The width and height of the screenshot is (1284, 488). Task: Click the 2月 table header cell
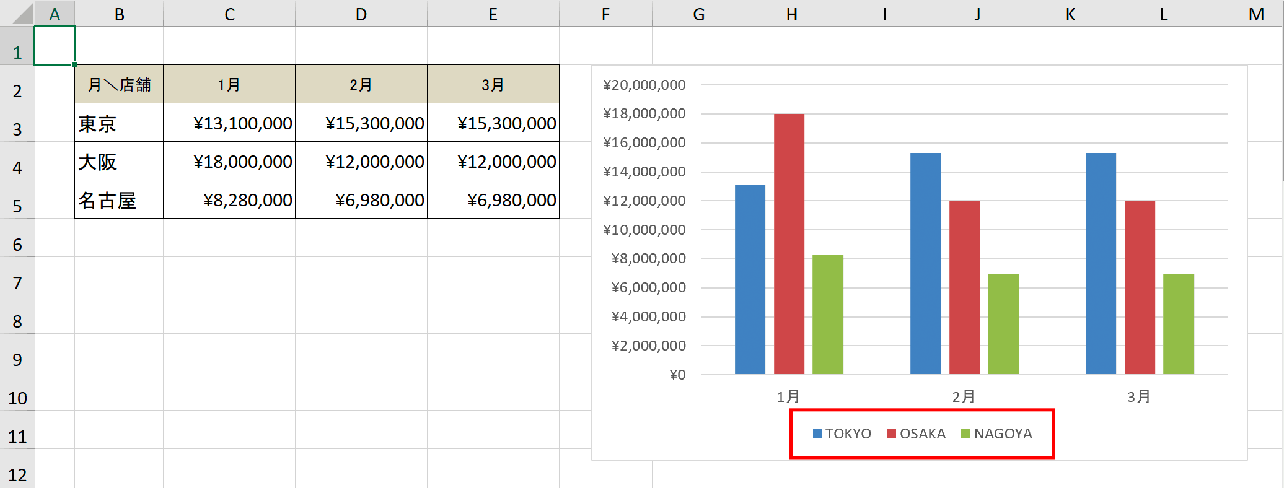[x=361, y=84]
